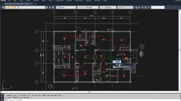
Task: Click the second viewport toolbar icon
Action: (x=139, y=8)
